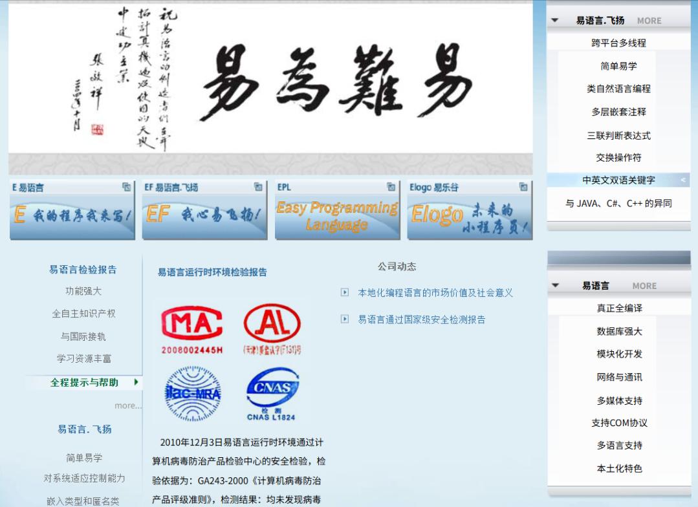Open 本地化编程语言的市场价值及社会意义 news link

[x=435, y=292]
